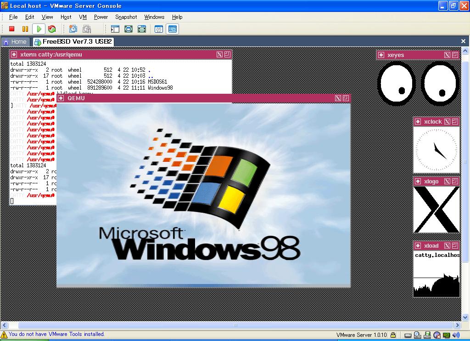Click the VMware Tools warning triangle icon

coord(4,335)
